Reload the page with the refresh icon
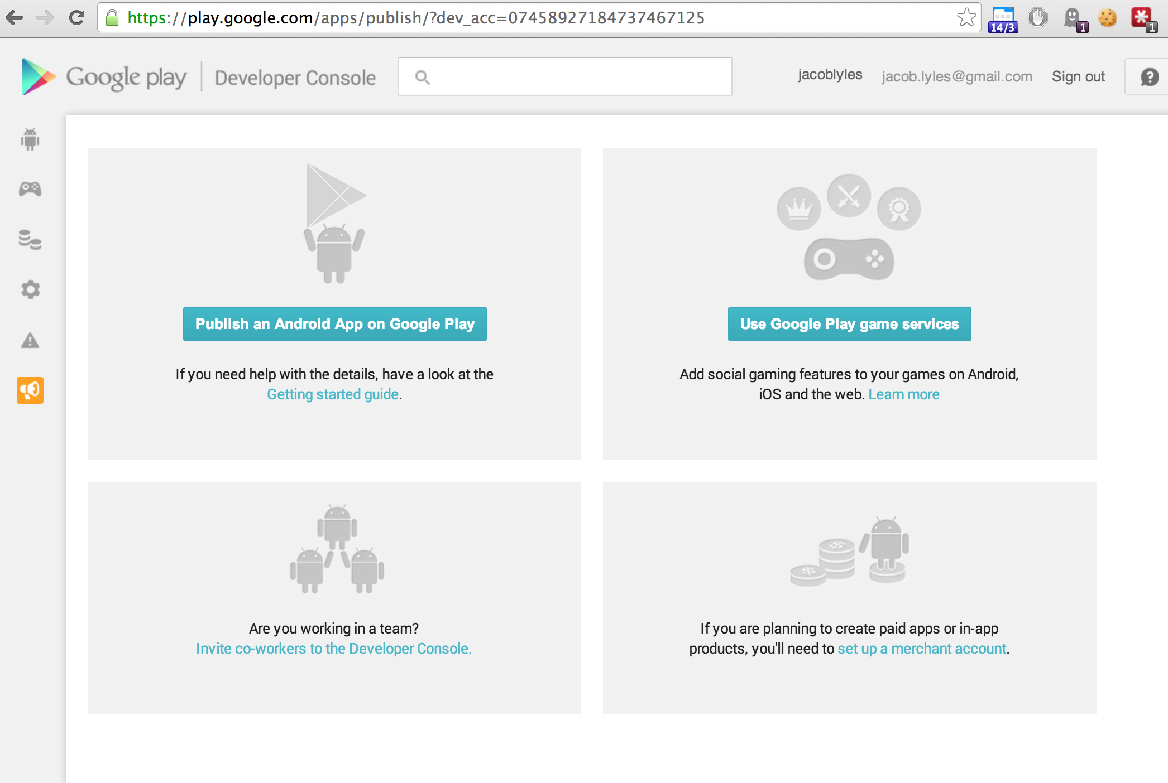 pyautogui.click(x=76, y=18)
